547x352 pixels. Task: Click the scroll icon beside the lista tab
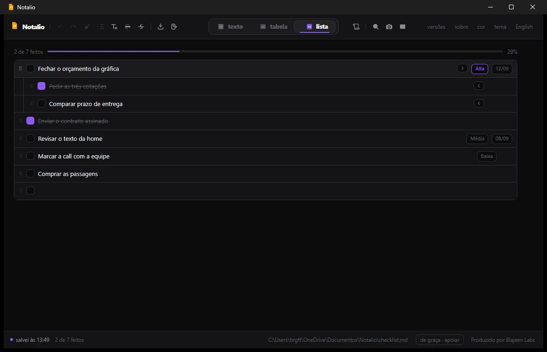coord(356,27)
